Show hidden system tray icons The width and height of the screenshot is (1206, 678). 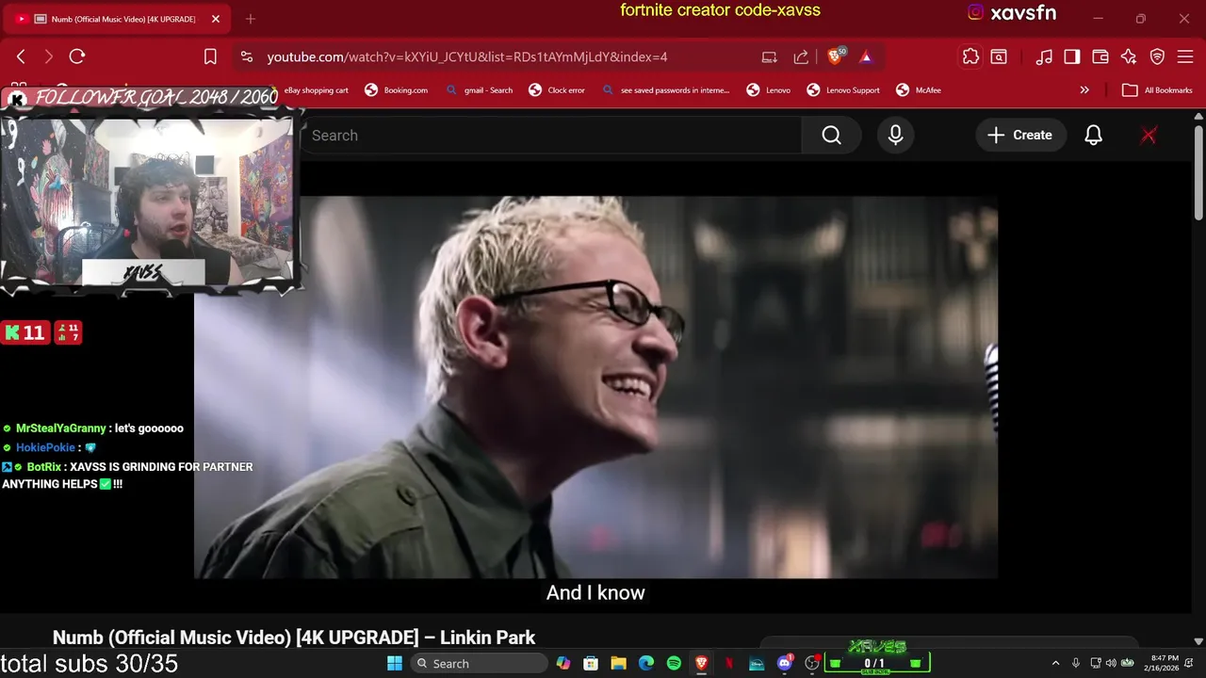[x=1055, y=664]
